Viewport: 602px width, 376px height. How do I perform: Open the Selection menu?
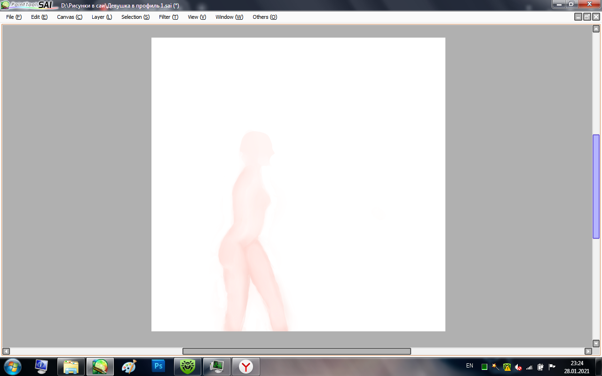(x=135, y=17)
